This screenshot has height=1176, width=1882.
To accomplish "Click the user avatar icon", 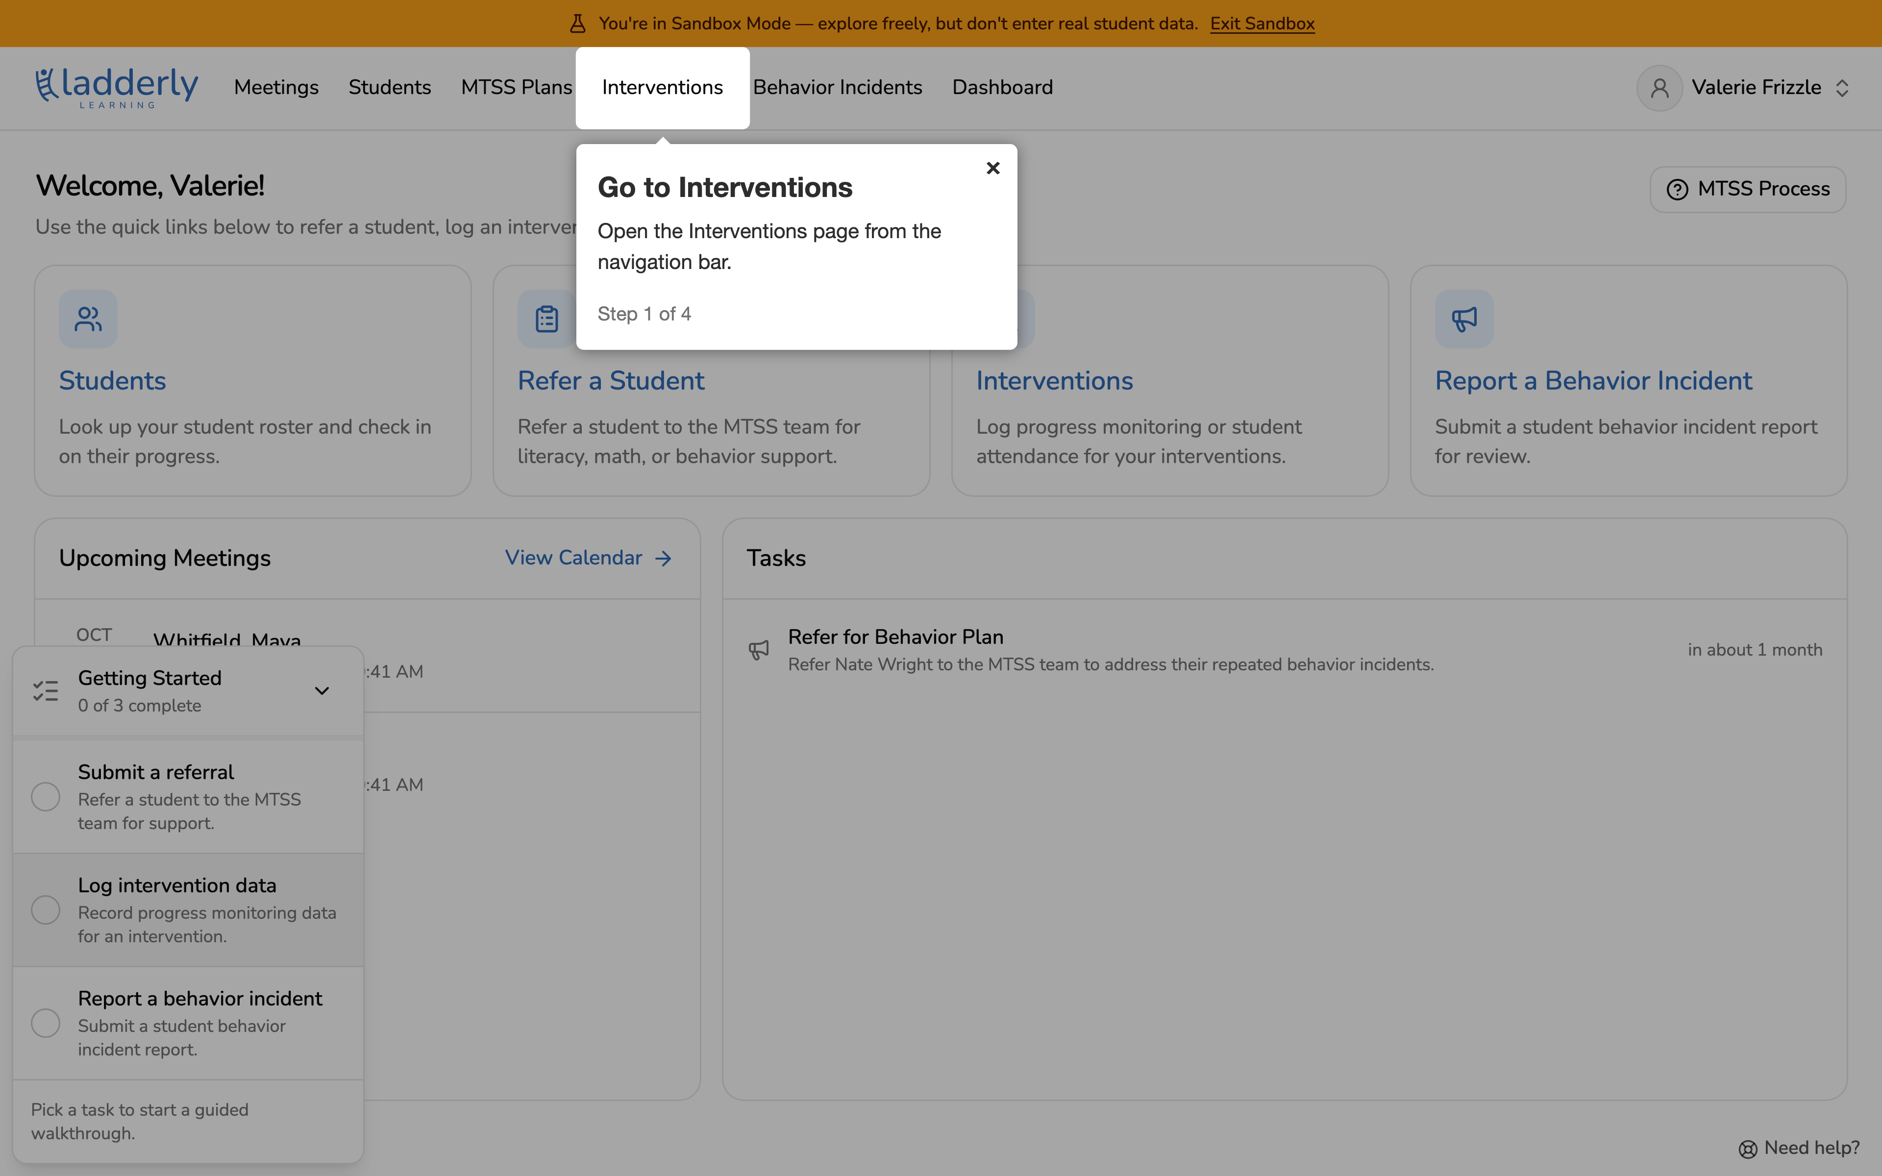I will click(1659, 88).
